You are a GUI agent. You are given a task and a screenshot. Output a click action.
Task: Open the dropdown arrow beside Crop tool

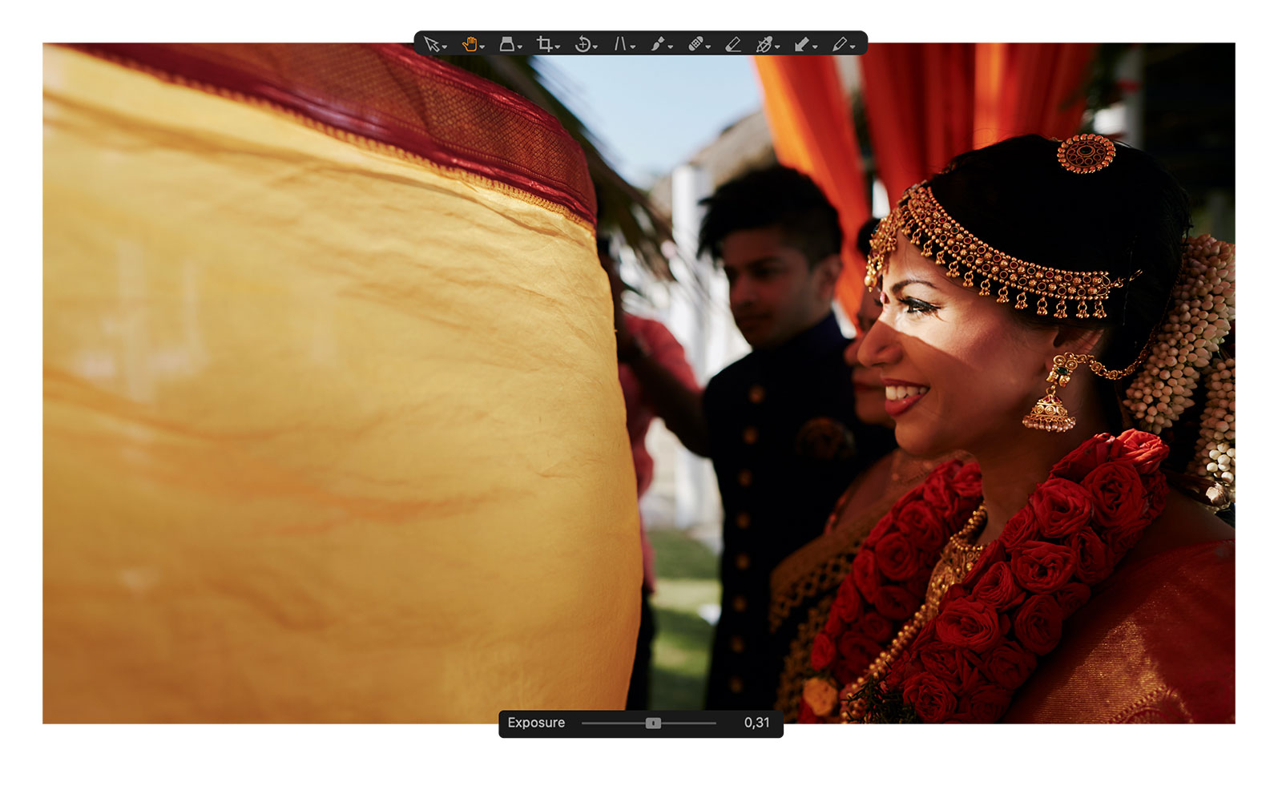point(558,47)
